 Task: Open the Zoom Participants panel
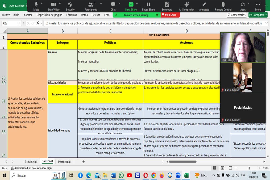pos(90,6)
